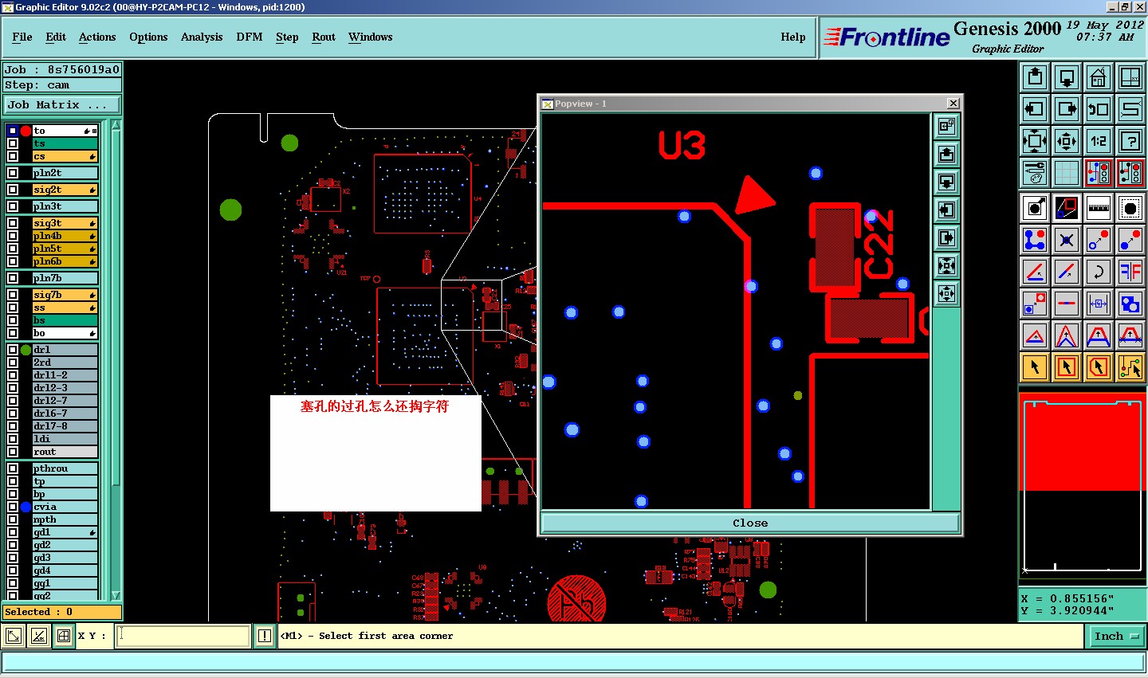The width and height of the screenshot is (1148, 678).
Task: Toggle the checkbox for layer ts
Action: pos(13,143)
